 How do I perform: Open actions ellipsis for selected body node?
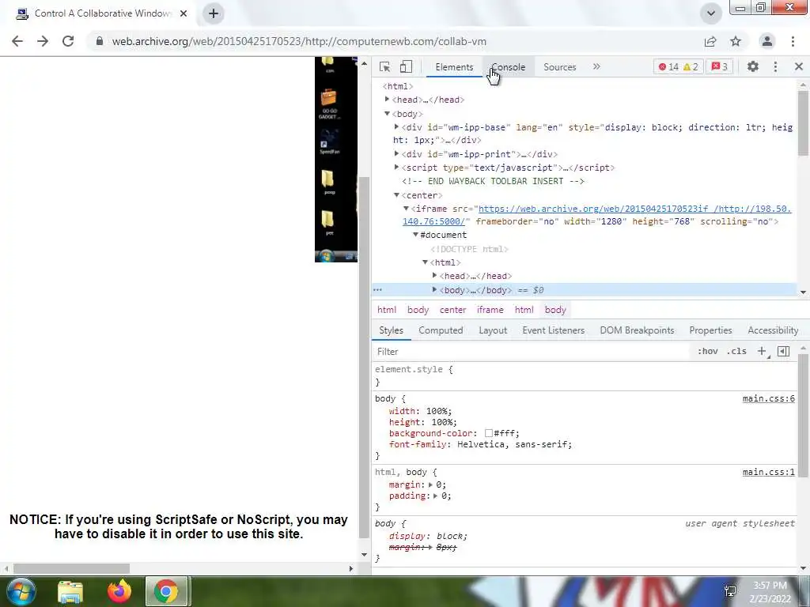coord(377,290)
